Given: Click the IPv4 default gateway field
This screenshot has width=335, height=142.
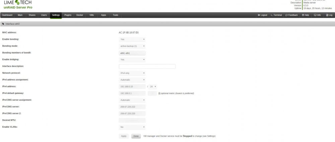Looking at the screenshot, I should pos(132,94).
